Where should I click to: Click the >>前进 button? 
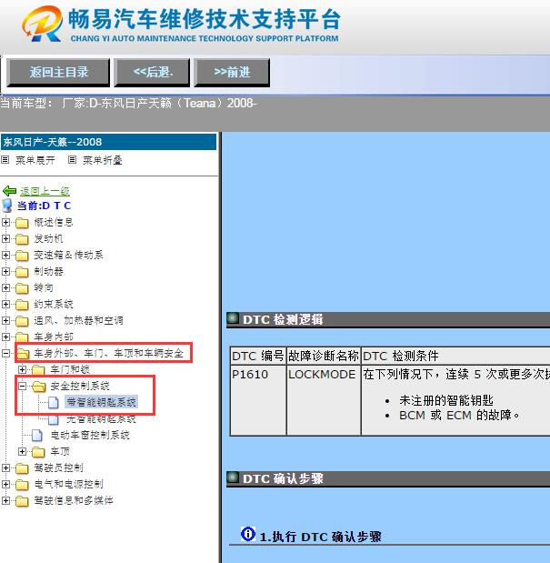pyautogui.click(x=232, y=73)
